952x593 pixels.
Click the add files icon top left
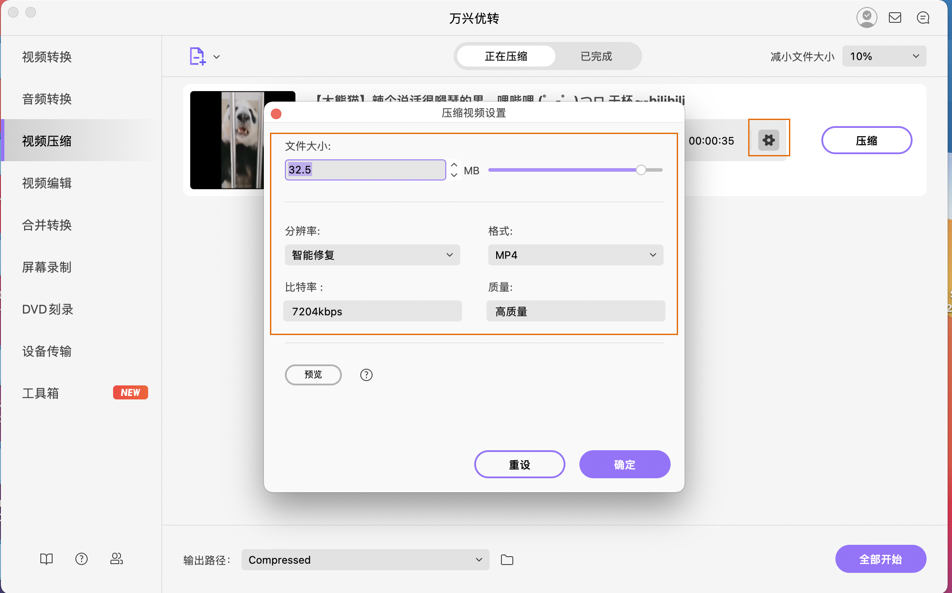point(197,56)
